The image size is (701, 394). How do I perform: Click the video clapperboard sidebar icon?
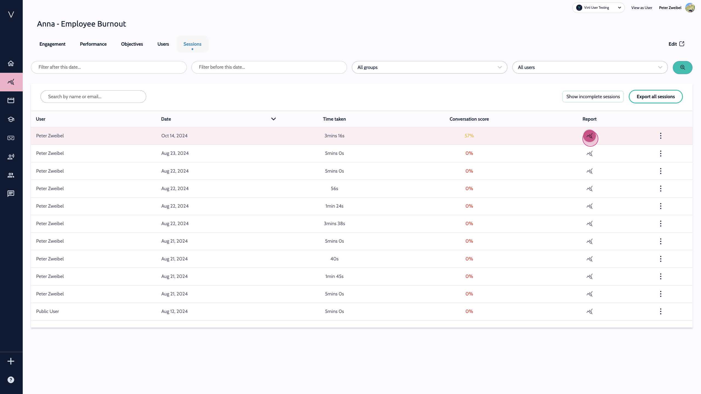(x=11, y=100)
